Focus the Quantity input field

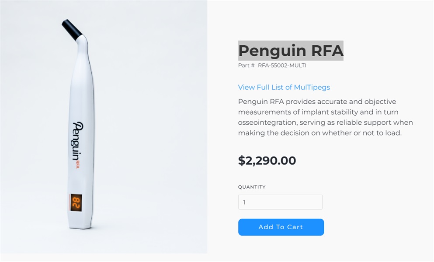tap(280, 202)
